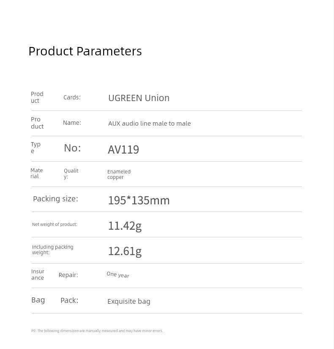Click the Bag label in last row
Screen dimensions: 334x349
tap(38, 300)
